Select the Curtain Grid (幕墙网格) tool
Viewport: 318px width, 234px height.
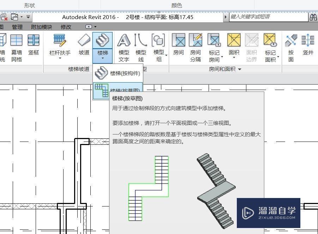(17, 48)
